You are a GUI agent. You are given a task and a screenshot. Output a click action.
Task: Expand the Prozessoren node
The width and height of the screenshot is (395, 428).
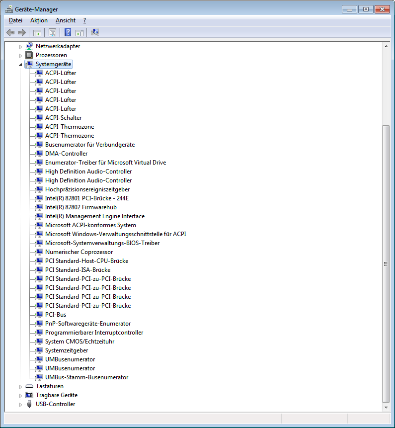20,56
